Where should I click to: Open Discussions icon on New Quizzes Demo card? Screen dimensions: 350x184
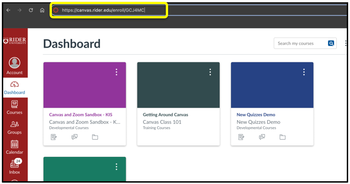coord(262,137)
